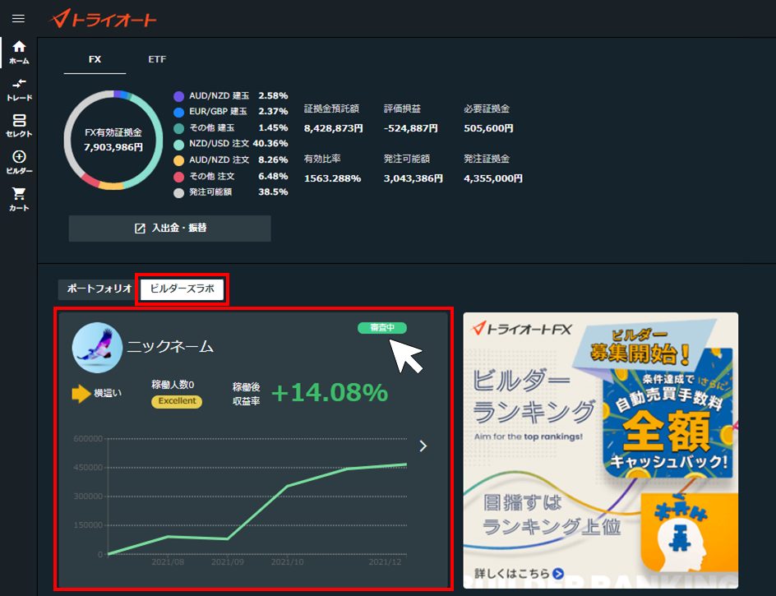This screenshot has height=596, width=776.
Task: Click the その他 注文 legend entry
Action: [231, 176]
